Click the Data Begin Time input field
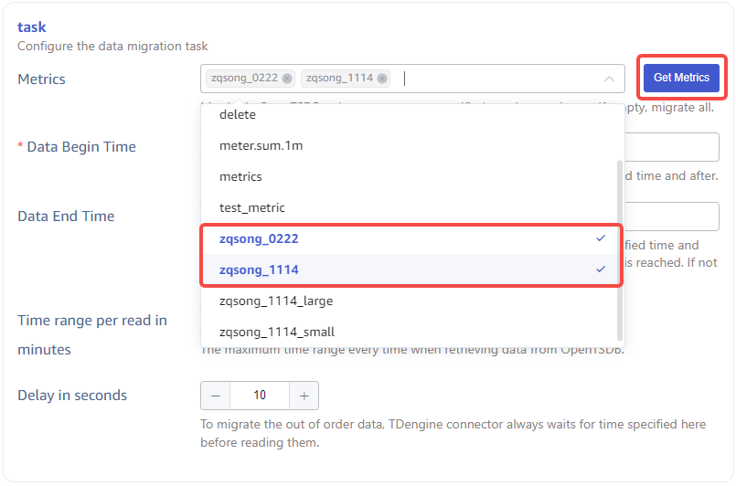 pos(673,147)
